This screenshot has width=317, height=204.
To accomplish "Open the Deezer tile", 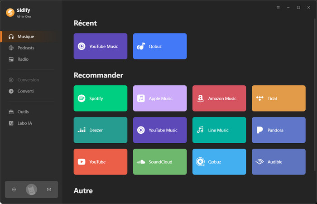I will pos(100,130).
